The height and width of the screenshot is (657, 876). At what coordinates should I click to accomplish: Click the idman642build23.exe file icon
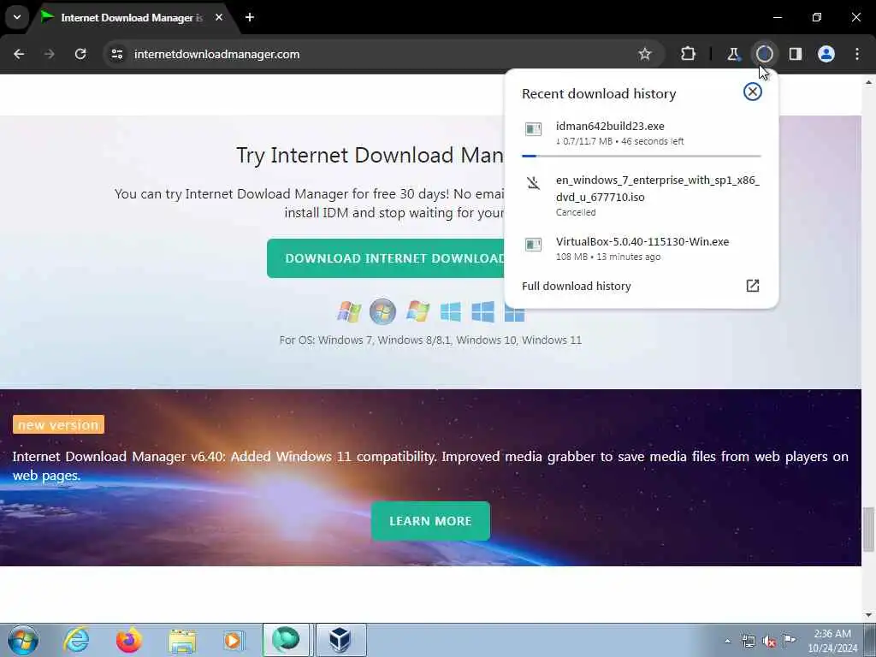(533, 130)
